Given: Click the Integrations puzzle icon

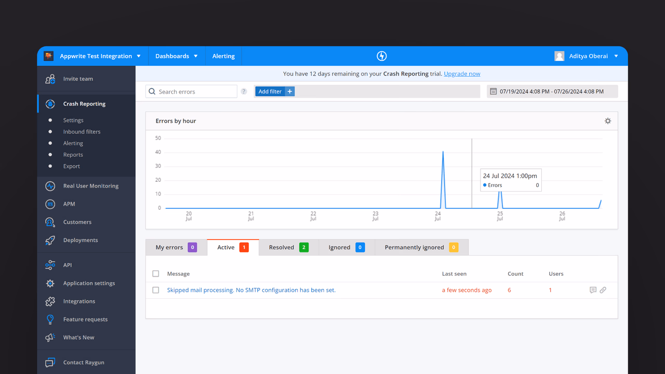Looking at the screenshot, I should tap(50, 301).
